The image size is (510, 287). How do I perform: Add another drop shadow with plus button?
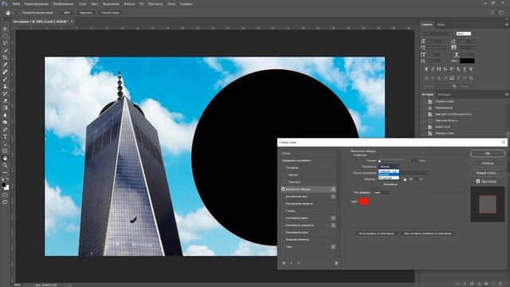point(333,246)
